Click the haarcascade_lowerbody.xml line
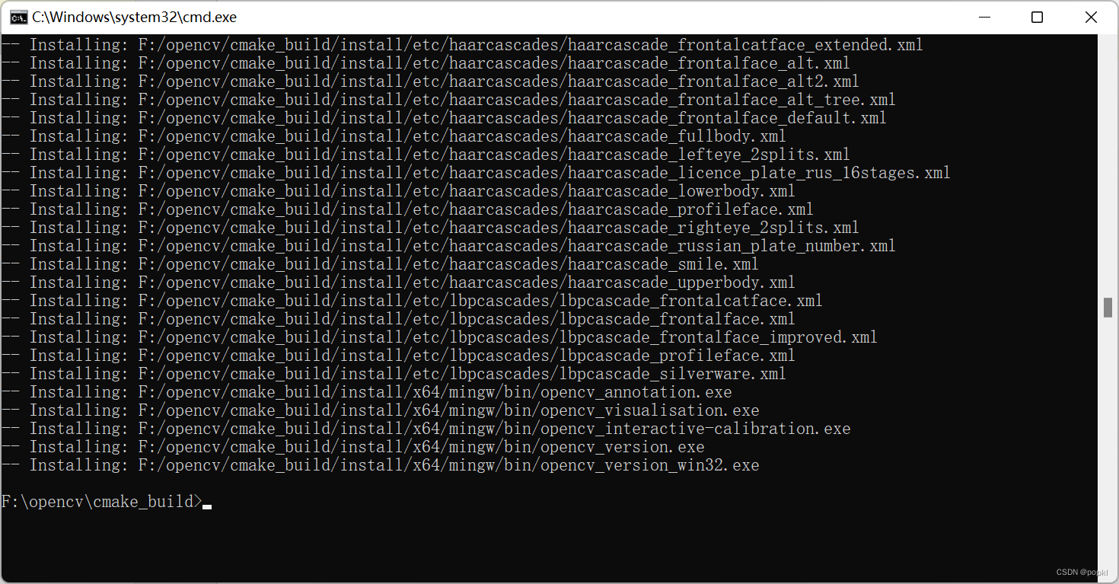1119x584 pixels. [x=398, y=191]
